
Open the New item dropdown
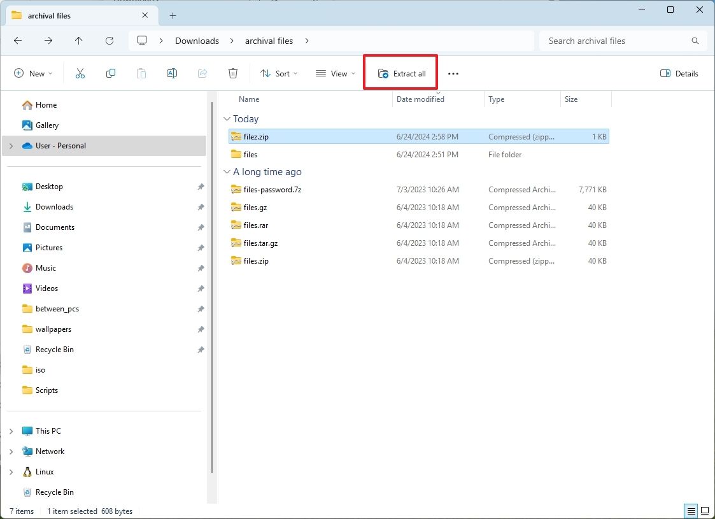[33, 73]
